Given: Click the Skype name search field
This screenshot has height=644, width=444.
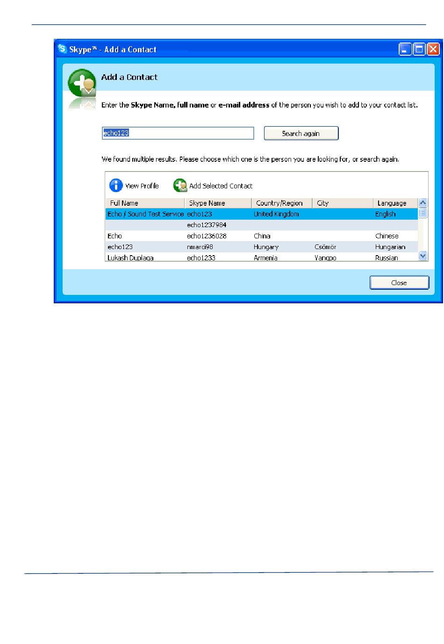Looking at the screenshot, I should click(178, 133).
